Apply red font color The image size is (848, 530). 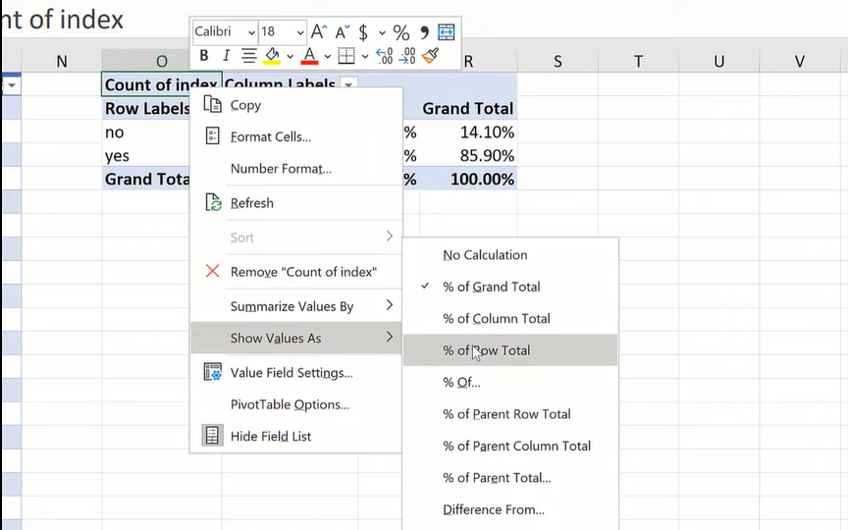click(x=309, y=56)
